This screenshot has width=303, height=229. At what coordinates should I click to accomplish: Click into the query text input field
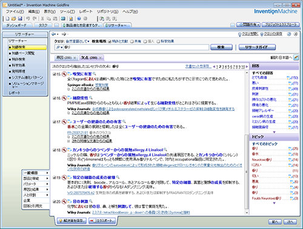[x=136, y=47]
